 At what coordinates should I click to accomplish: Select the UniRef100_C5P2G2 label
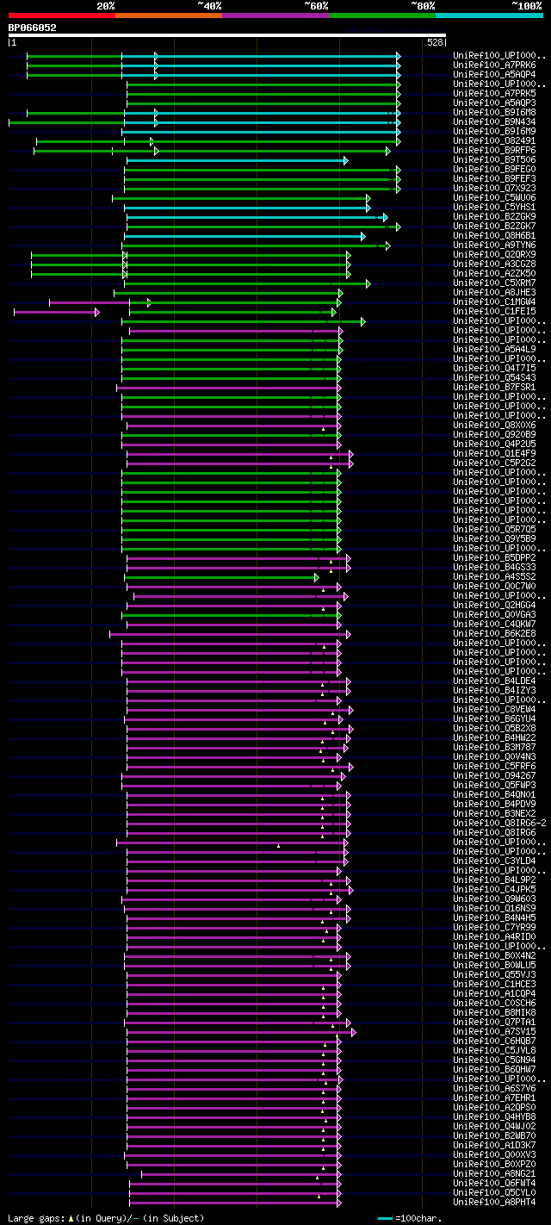(494, 463)
